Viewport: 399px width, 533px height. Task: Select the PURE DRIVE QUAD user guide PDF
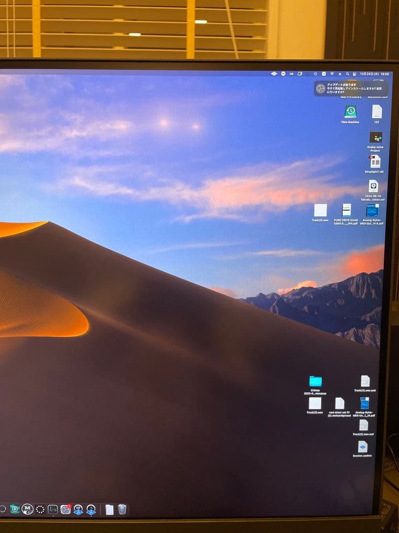pos(347,210)
